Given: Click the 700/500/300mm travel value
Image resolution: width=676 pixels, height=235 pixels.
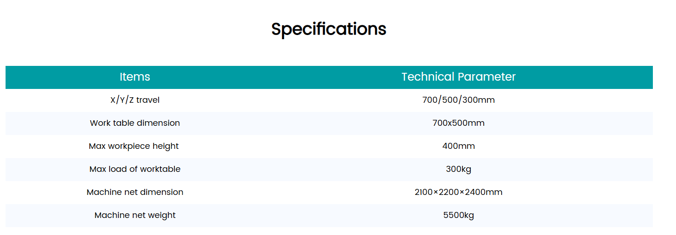Looking at the screenshot, I should [458, 100].
